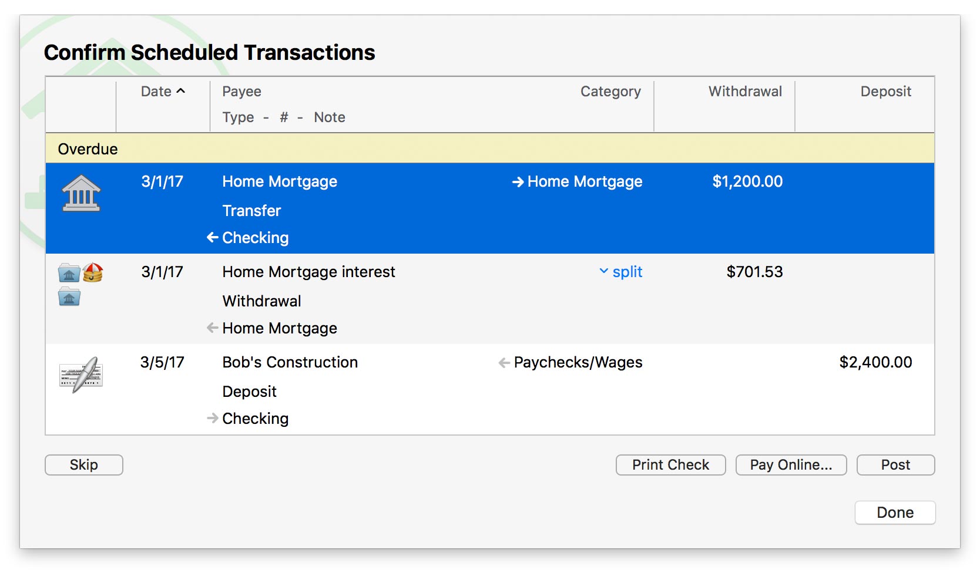Post the selected transaction

pyautogui.click(x=895, y=465)
